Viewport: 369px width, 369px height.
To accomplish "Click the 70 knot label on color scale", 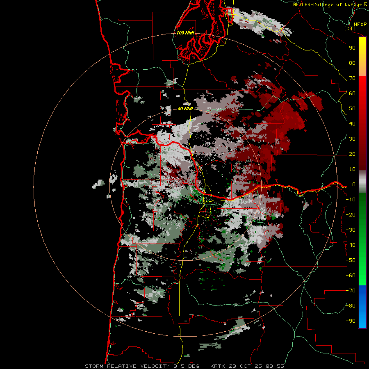I will pyautogui.click(x=352, y=78).
